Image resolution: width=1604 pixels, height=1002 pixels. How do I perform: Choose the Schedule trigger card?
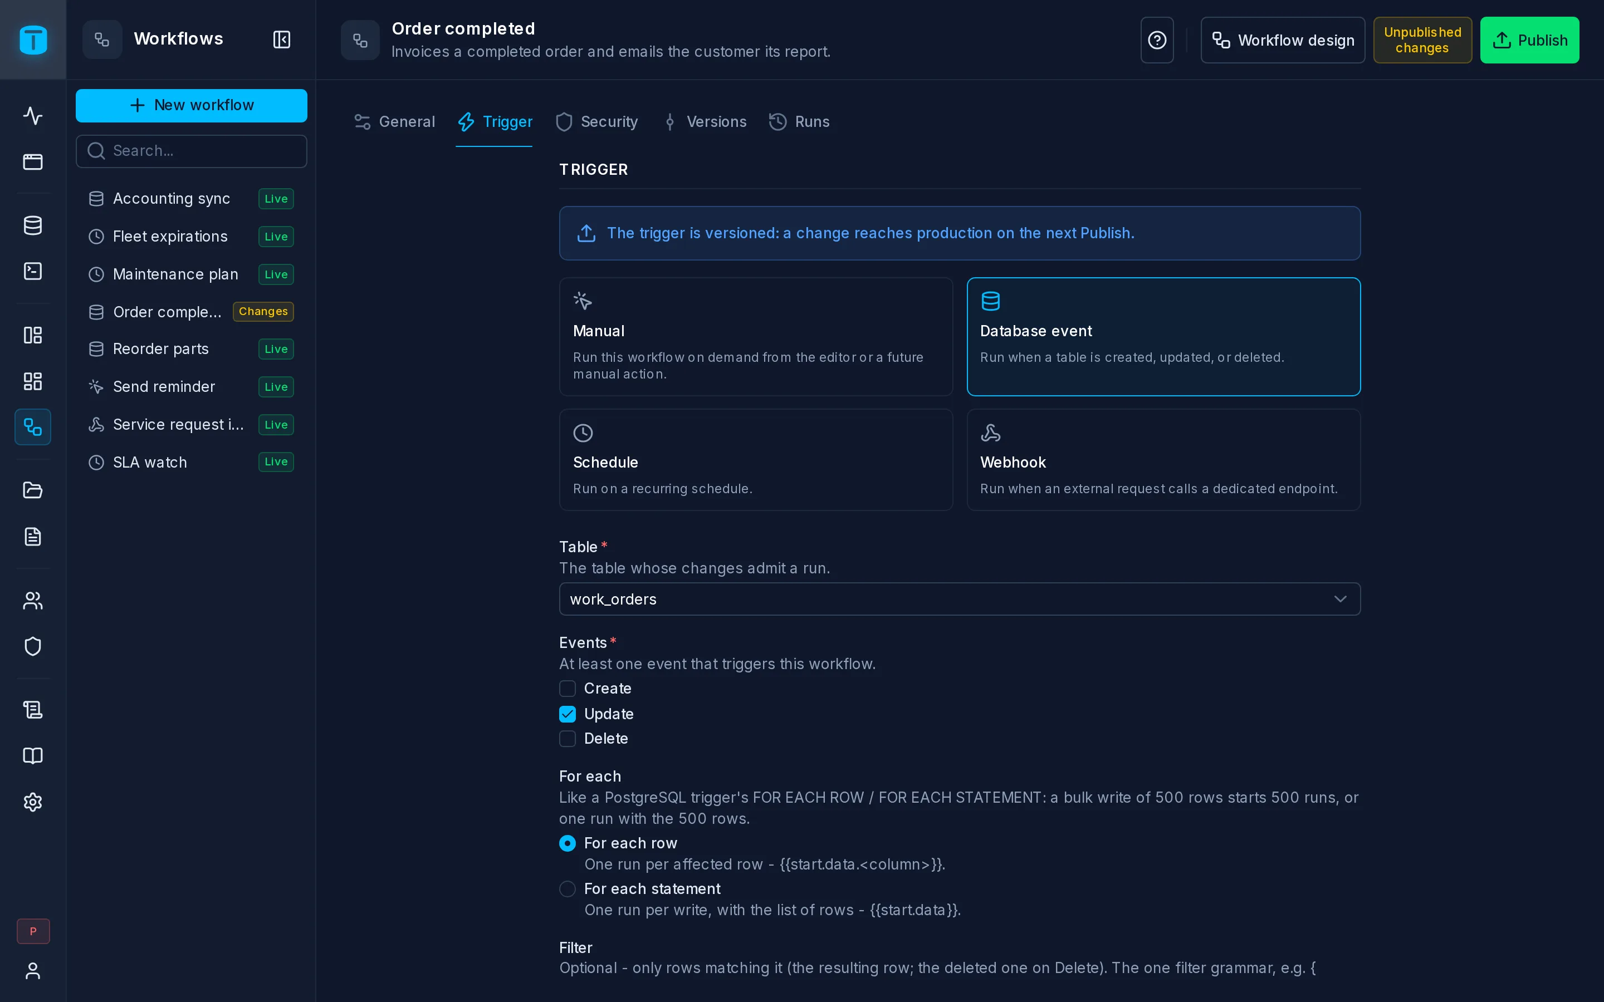click(756, 460)
